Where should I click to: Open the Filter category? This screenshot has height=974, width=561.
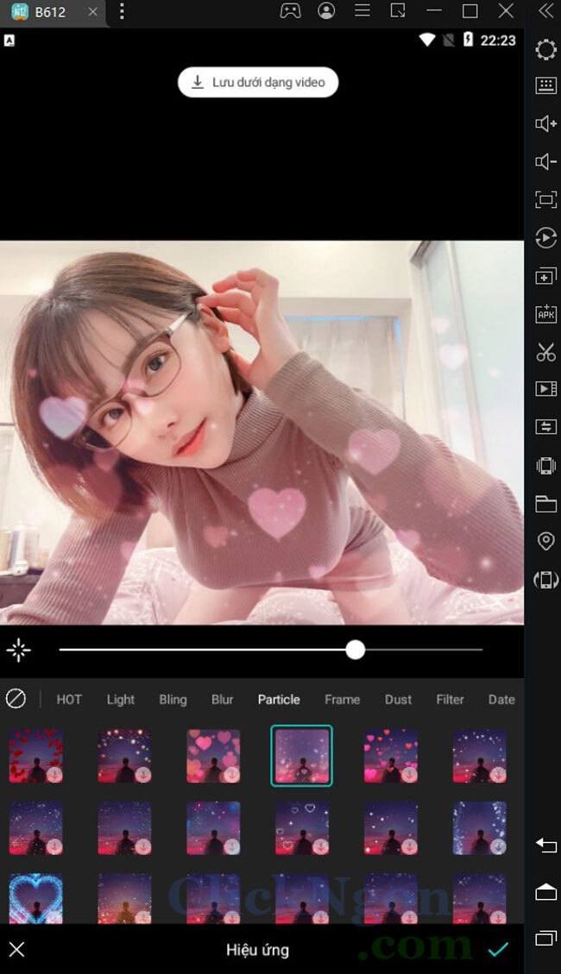coord(450,700)
